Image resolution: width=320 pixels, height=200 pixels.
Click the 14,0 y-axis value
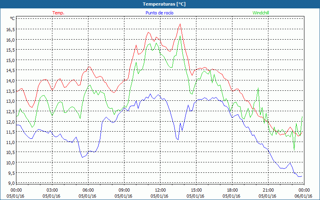(x=11, y=81)
